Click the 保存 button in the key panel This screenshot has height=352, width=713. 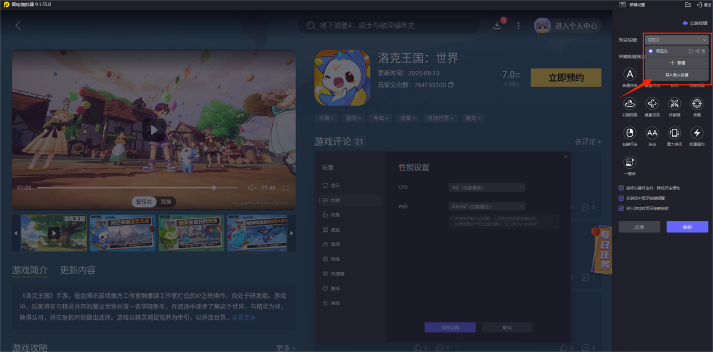(x=687, y=227)
